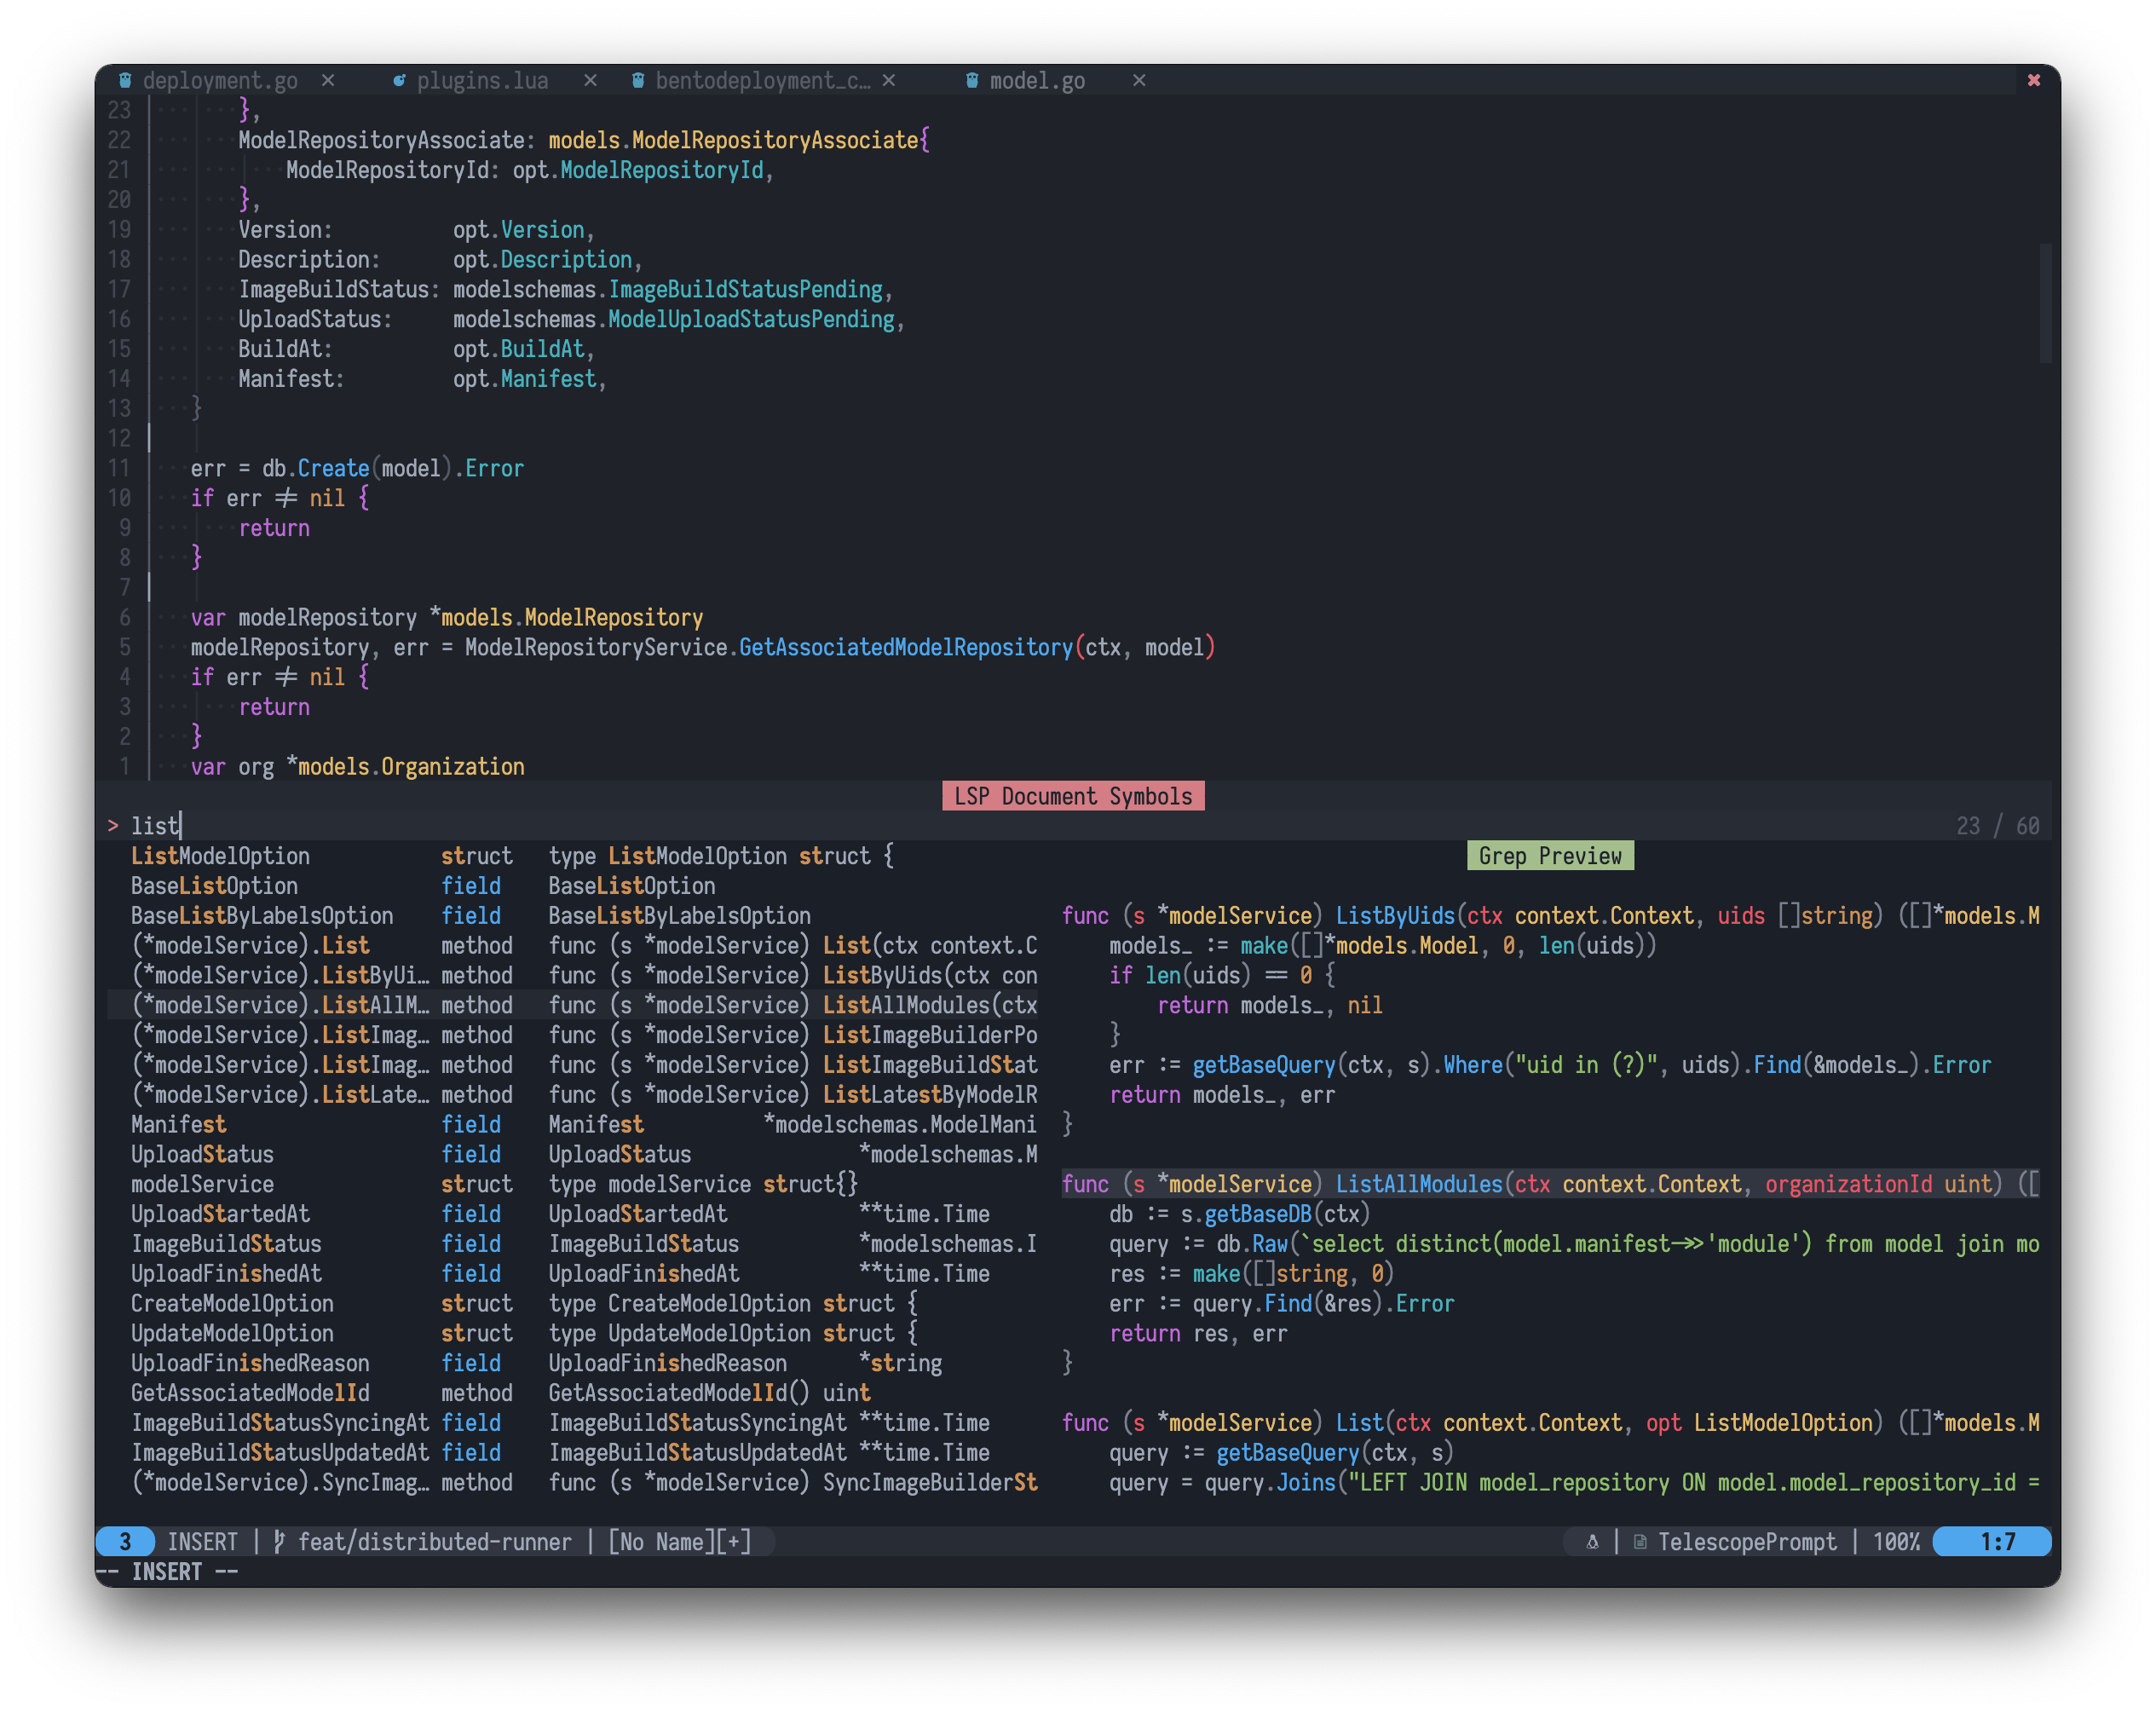Click the "LSP Document Symbols" title label
This screenshot has width=2156, height=1713.
(1073, 796)
